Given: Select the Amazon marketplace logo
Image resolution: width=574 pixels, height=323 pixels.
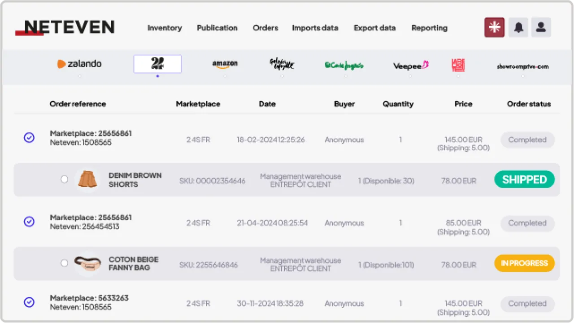Looking at the screenshot, I should point(225,64).
